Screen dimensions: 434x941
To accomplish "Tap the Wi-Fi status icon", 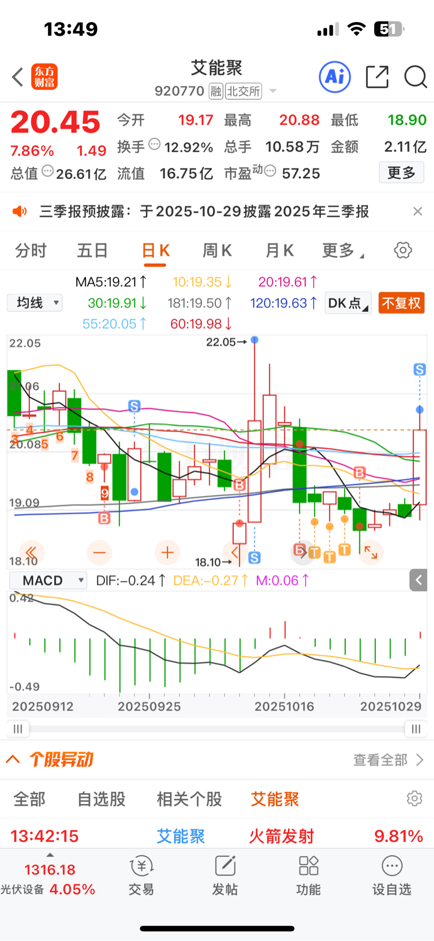I will tap(356, 29).
